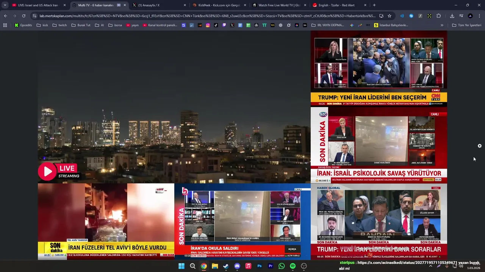Open the yellow 'S' İstanbul Bahçelievle bookmark
The image size is (485, 272).
click(391, 25)
